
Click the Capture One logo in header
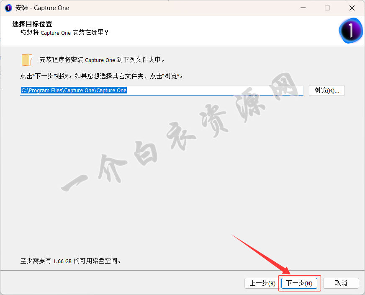[351, 31]
